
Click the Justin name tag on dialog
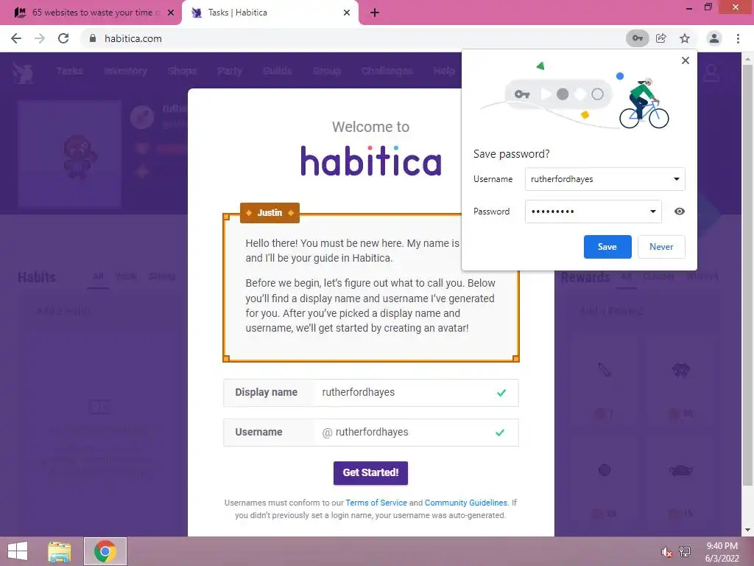point(269,213)
